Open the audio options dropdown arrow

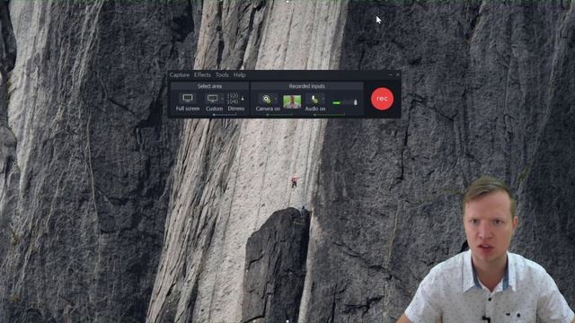click(x=323, y=99)
